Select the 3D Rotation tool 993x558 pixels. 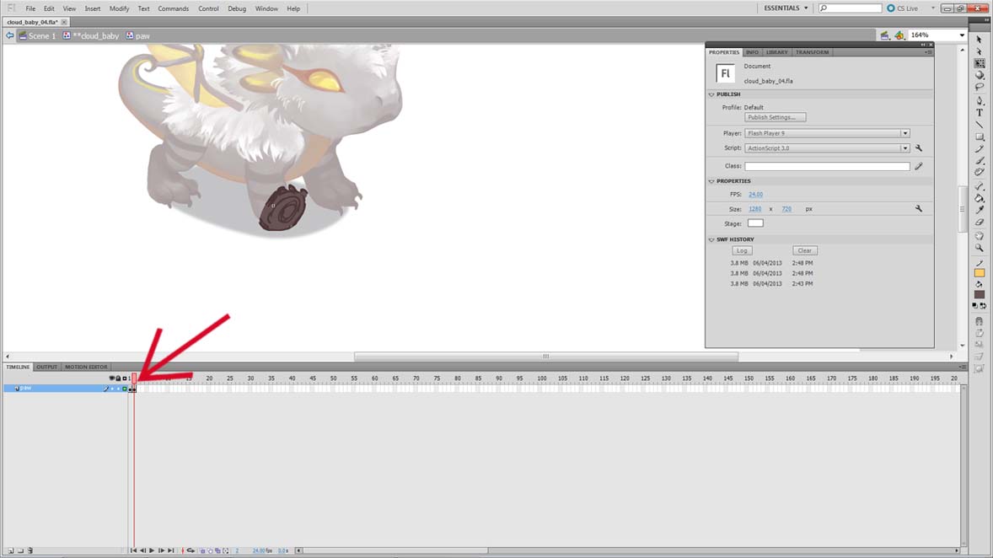[979, 75]
